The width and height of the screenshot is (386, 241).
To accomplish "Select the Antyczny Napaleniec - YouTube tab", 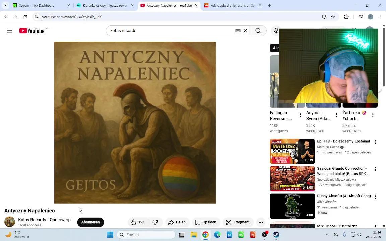I will (x=169, y=5).
